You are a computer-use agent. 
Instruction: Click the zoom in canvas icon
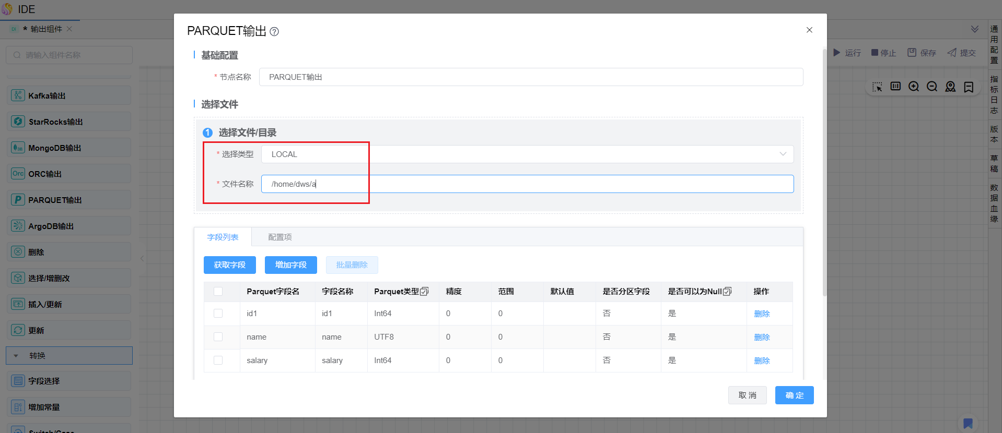[914, 87]
